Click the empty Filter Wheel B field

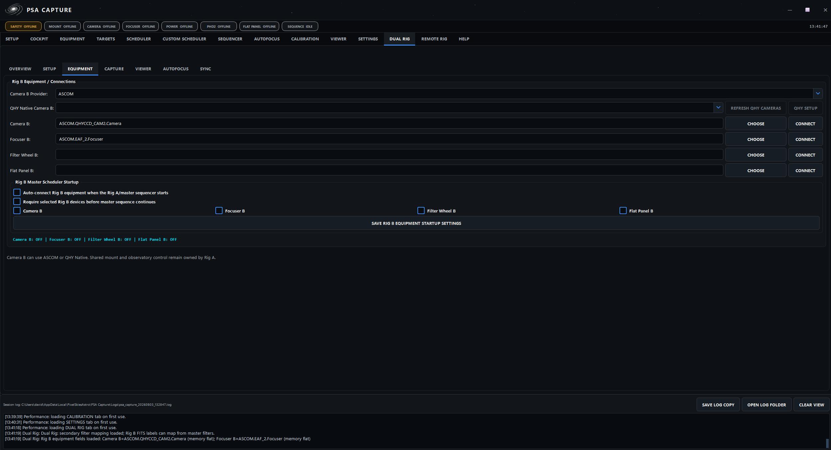389,155
